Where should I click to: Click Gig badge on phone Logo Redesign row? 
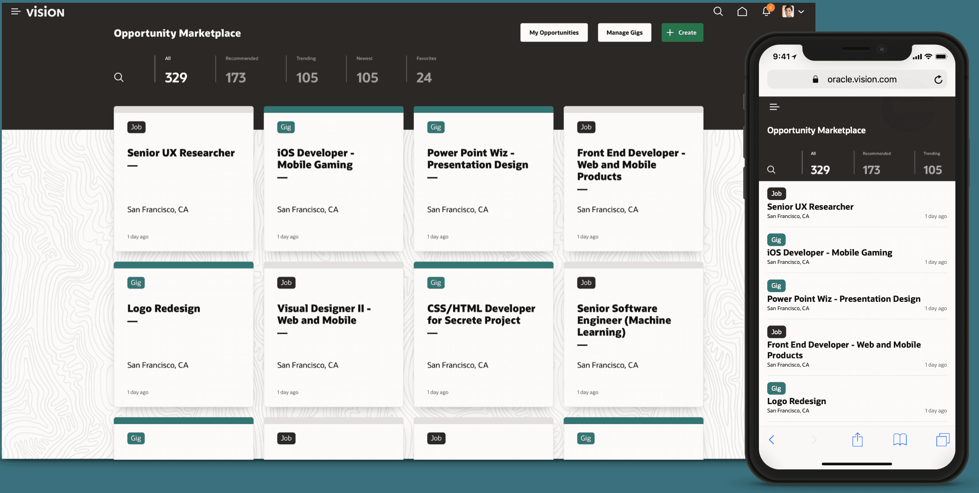776,388
